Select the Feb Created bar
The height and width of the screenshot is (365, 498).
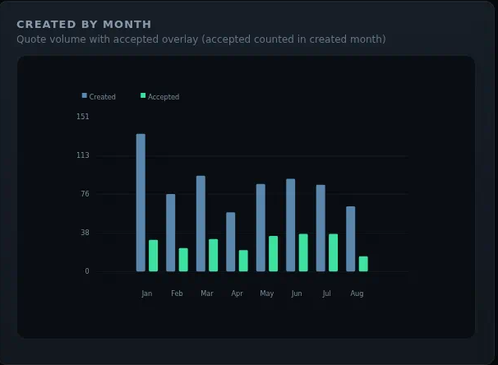click(171, 233)
